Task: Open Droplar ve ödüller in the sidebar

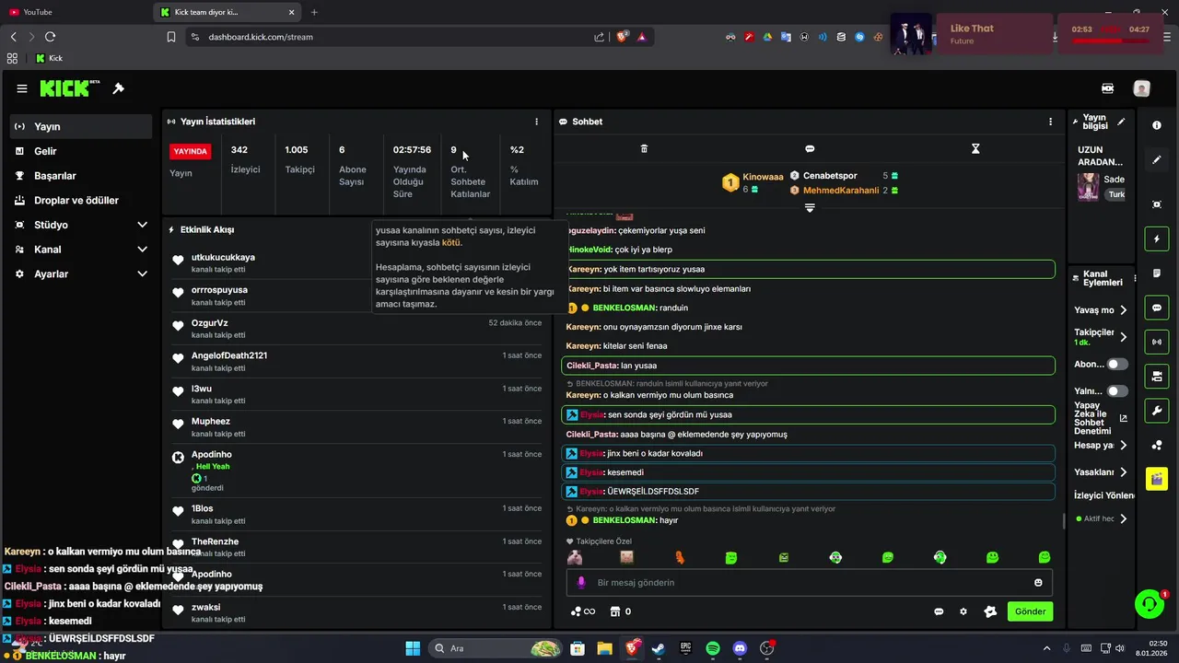Action: pos(81,200)
